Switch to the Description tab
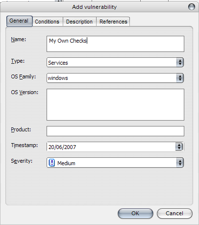The height and width of the screenshot is (225, 199). pos(79,22)
